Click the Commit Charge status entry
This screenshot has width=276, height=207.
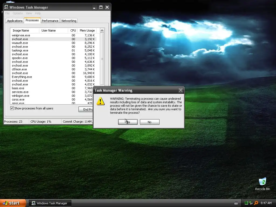pos(77,122)
